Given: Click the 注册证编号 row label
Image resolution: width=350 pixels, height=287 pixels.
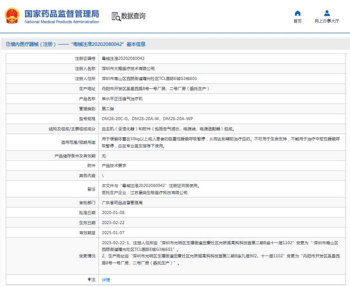Looking at the screenshot, I should coord(85,59).
